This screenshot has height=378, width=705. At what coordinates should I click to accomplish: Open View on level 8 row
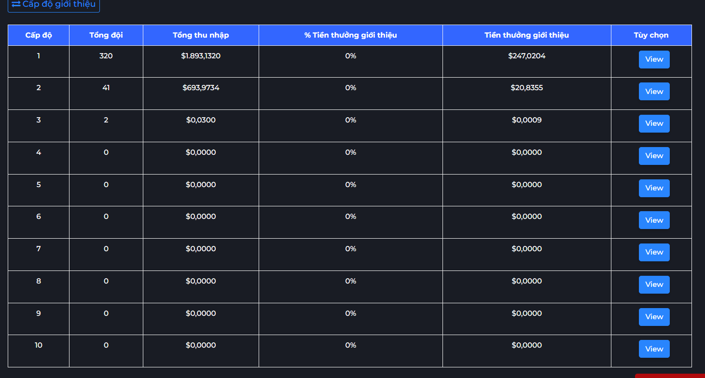654,284
